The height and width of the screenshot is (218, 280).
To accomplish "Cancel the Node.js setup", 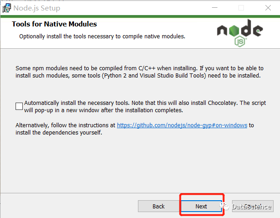I will 253,206.
